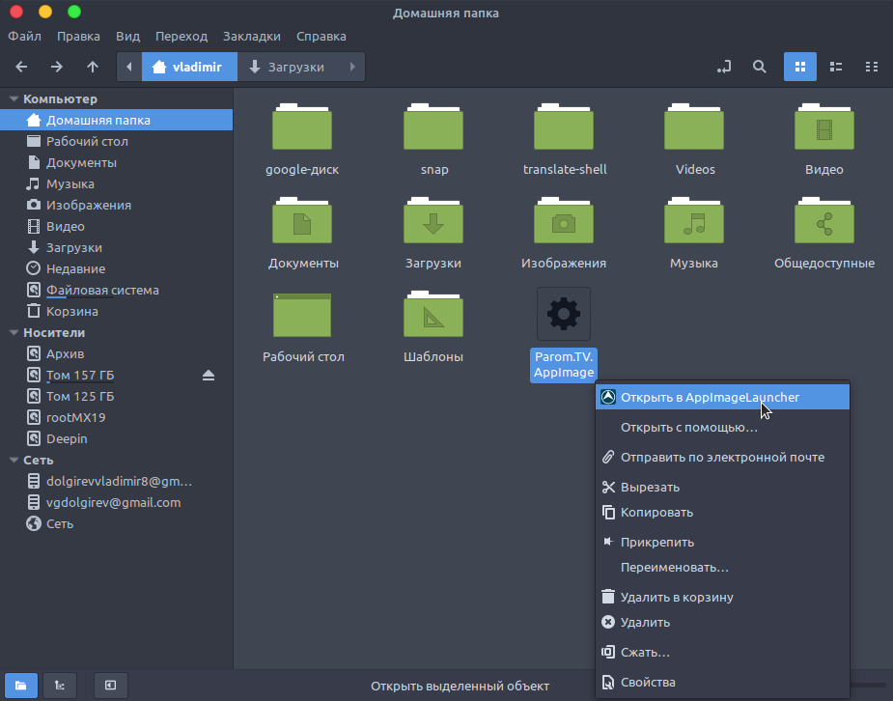Switch to compact view mode

coord(872,67)
